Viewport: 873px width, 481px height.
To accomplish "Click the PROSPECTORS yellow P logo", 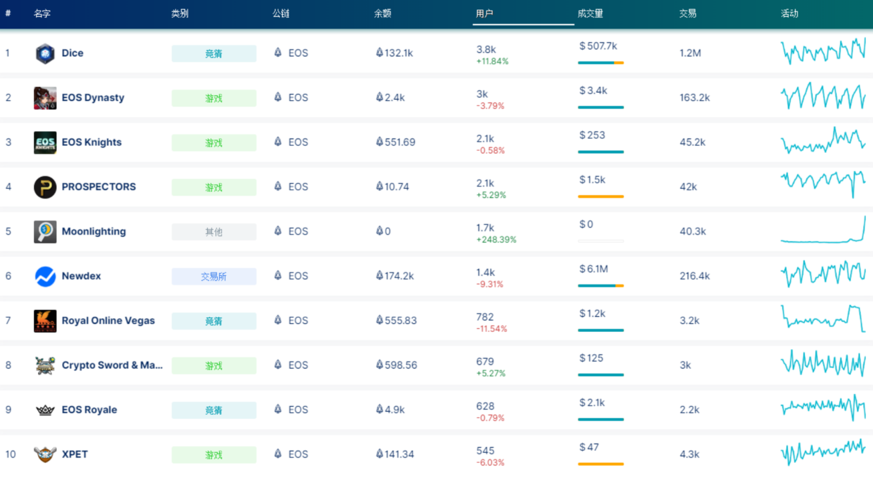I will tap(45, 187).
